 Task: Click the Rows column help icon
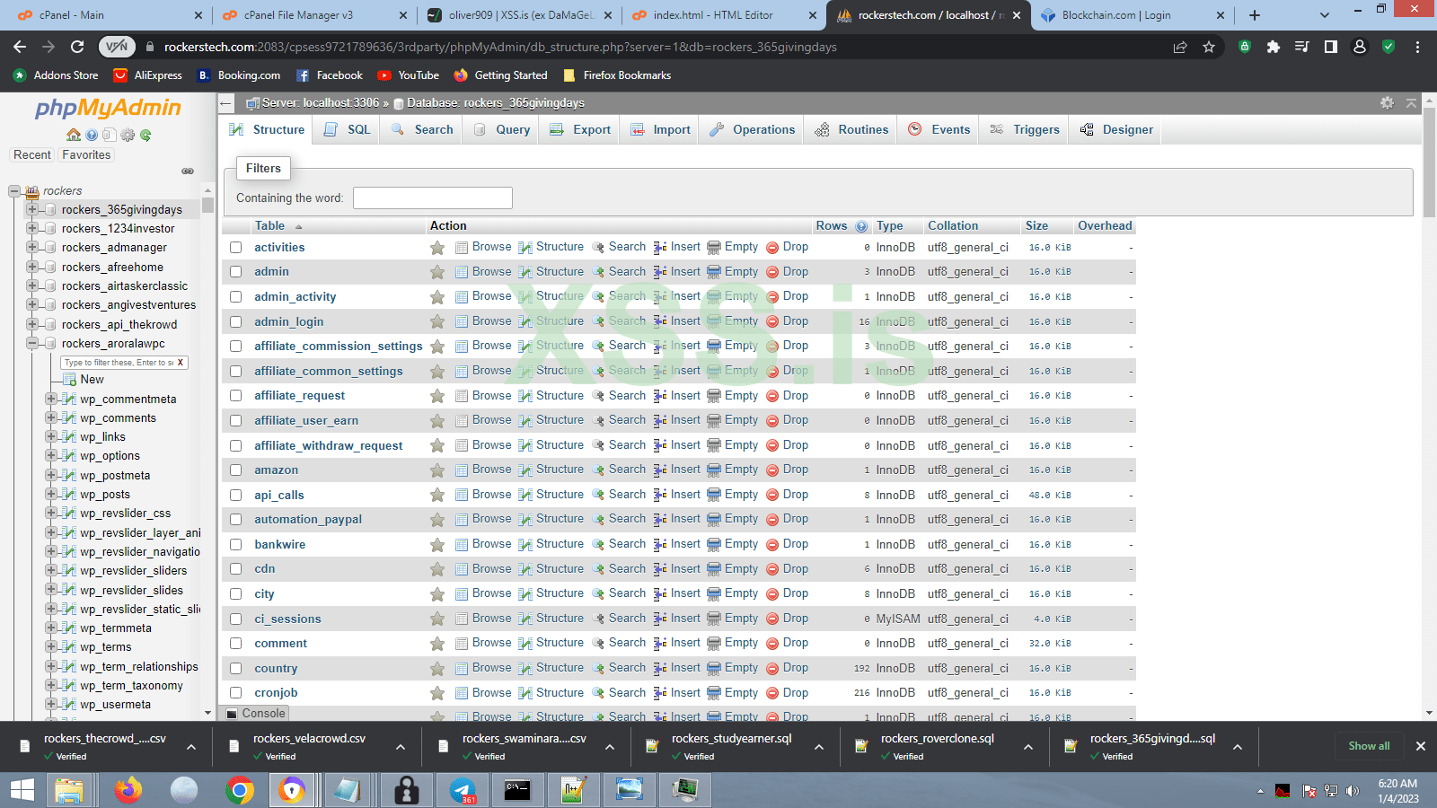(861, 225)
